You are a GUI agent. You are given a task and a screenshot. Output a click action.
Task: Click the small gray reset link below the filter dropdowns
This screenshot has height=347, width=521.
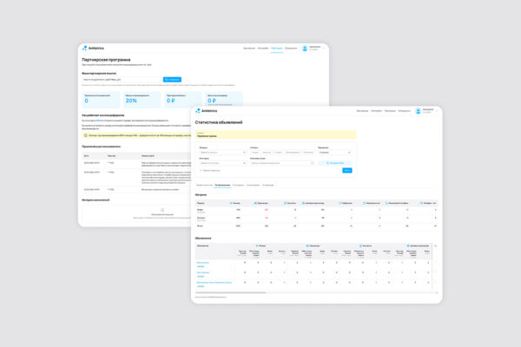click(209, 170)
